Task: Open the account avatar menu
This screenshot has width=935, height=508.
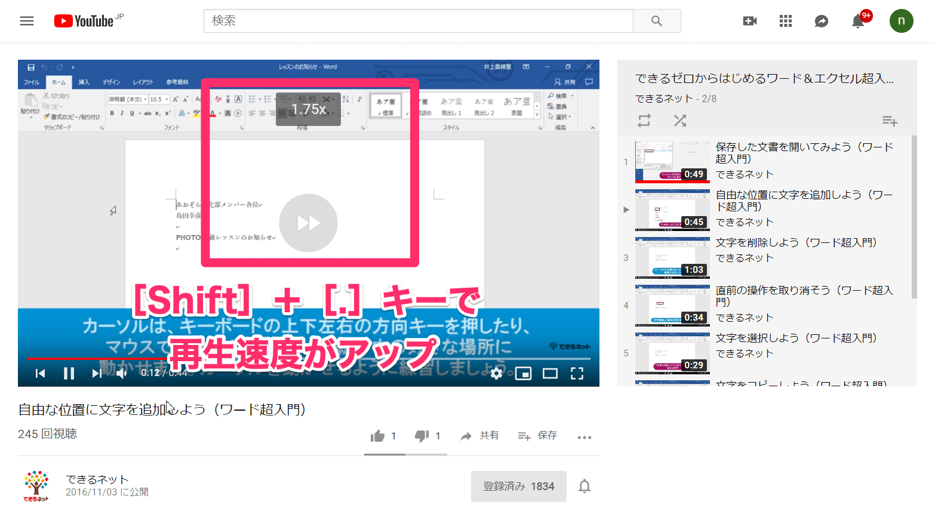Action: tap(902, 21)
